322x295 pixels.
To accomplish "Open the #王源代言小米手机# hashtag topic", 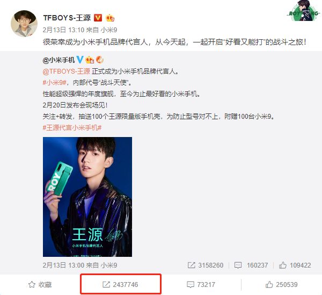I will 72,128.
